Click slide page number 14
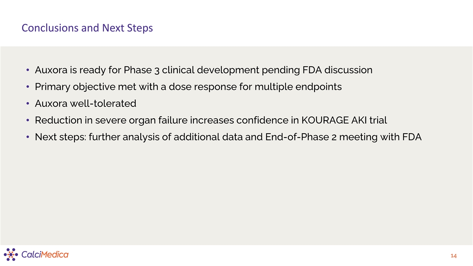 453,256
